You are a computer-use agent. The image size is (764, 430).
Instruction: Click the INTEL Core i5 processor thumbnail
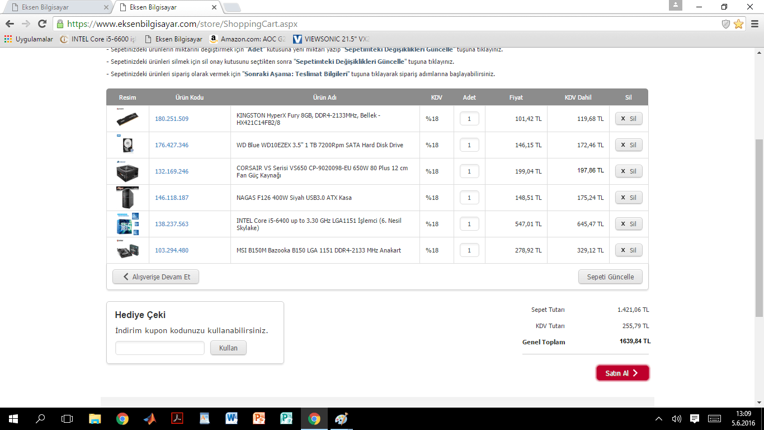click(x=128, y=223)
